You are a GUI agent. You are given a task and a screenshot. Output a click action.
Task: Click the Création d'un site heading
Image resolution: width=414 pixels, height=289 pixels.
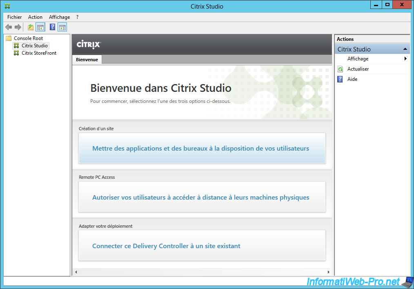[96, 129]
